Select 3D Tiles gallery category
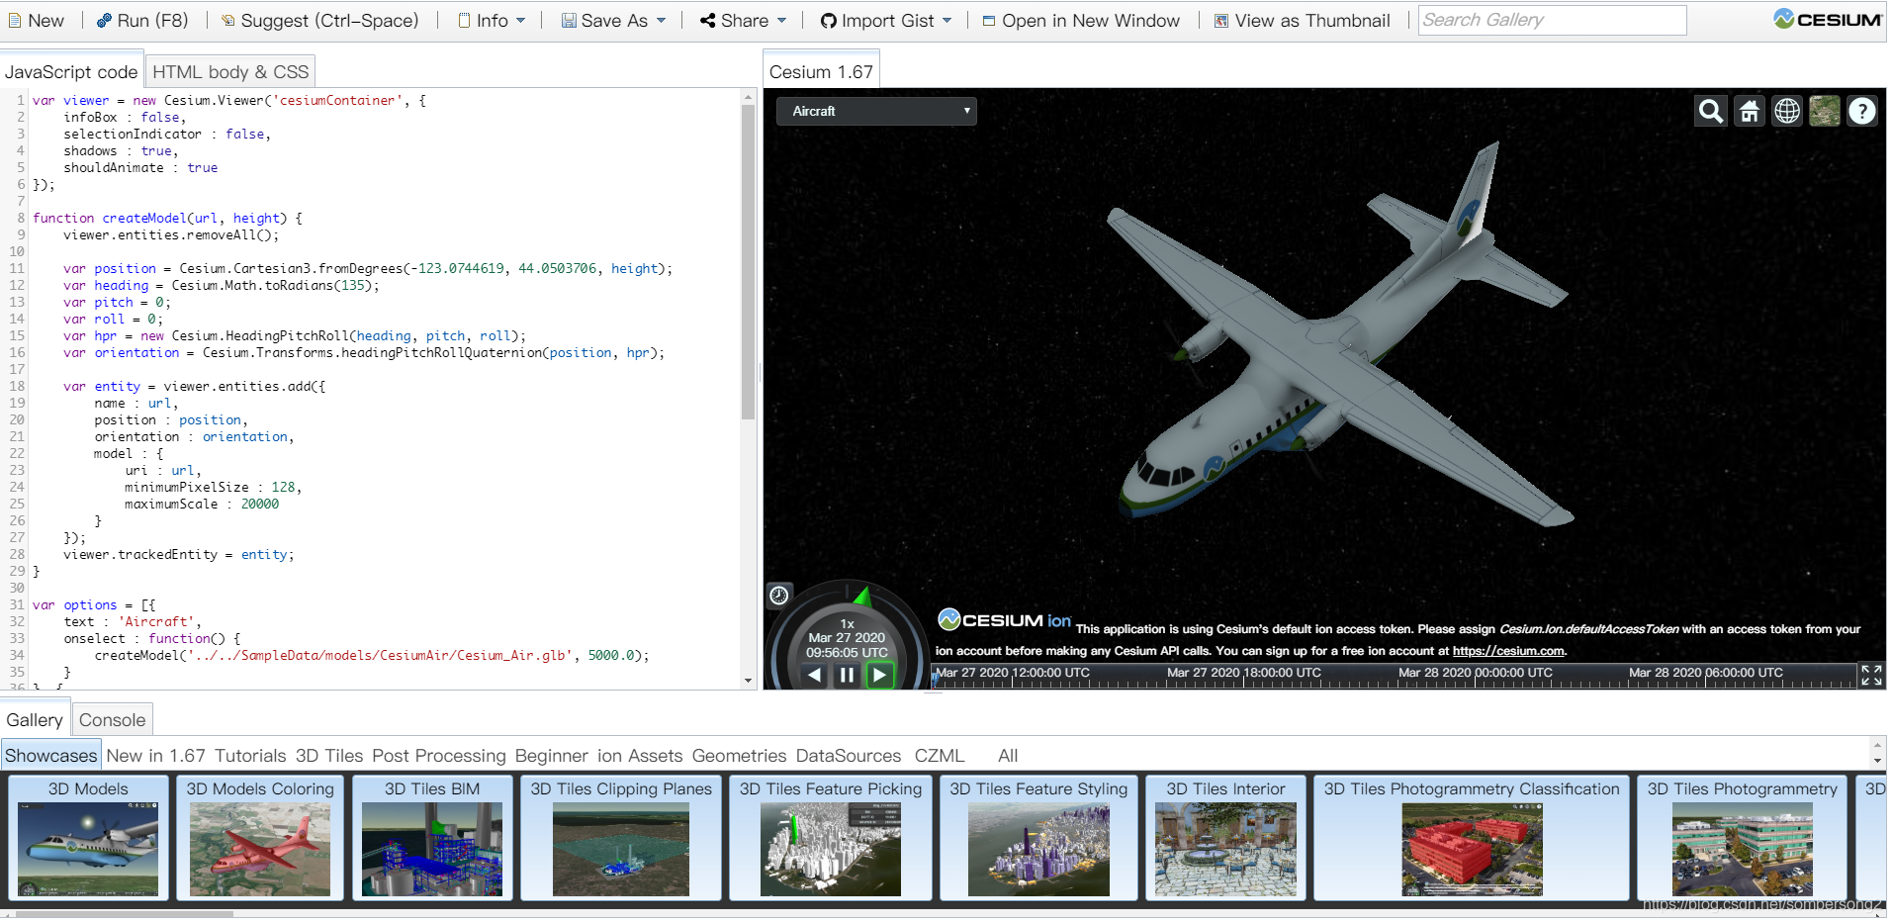Image resolution: width=1892 pixels, height=923 pixels. [x=329, y=756]
